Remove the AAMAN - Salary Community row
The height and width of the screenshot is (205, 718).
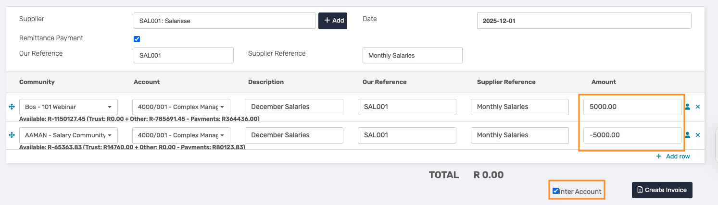click(x=698, y=135)
